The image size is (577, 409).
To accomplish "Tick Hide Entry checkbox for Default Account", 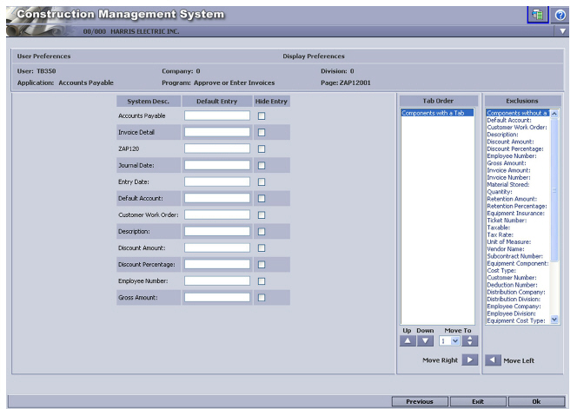I will tap(262, 199).
